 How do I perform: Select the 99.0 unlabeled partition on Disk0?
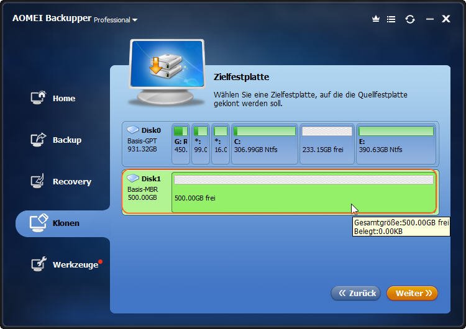[201, 144]
